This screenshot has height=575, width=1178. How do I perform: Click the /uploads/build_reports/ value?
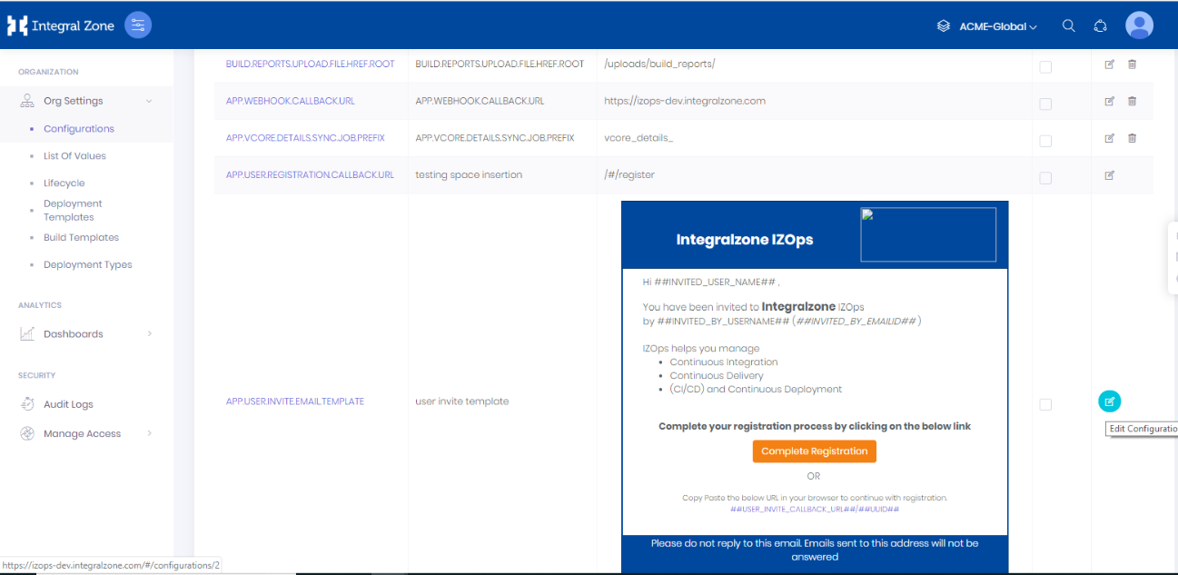pyautogui.click(x=659, y=64)
